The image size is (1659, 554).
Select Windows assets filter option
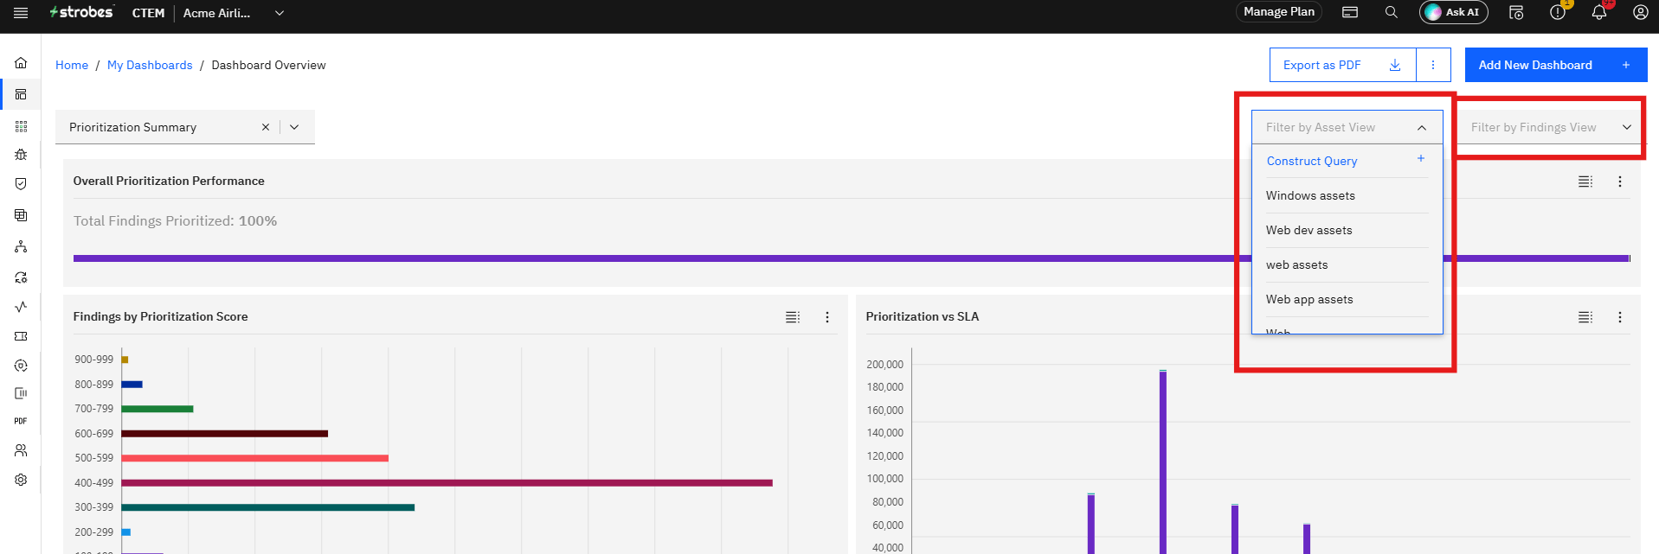tap(1347, 195)
